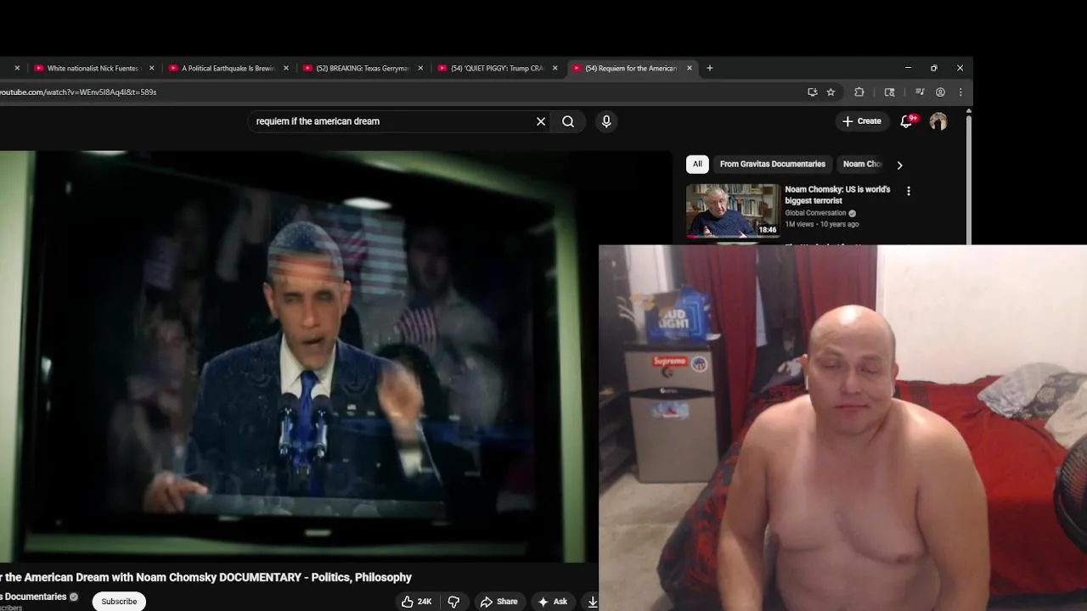Bookmark this page with the star icon
This screenshot has height=611, width=1087.
point(831,92)
